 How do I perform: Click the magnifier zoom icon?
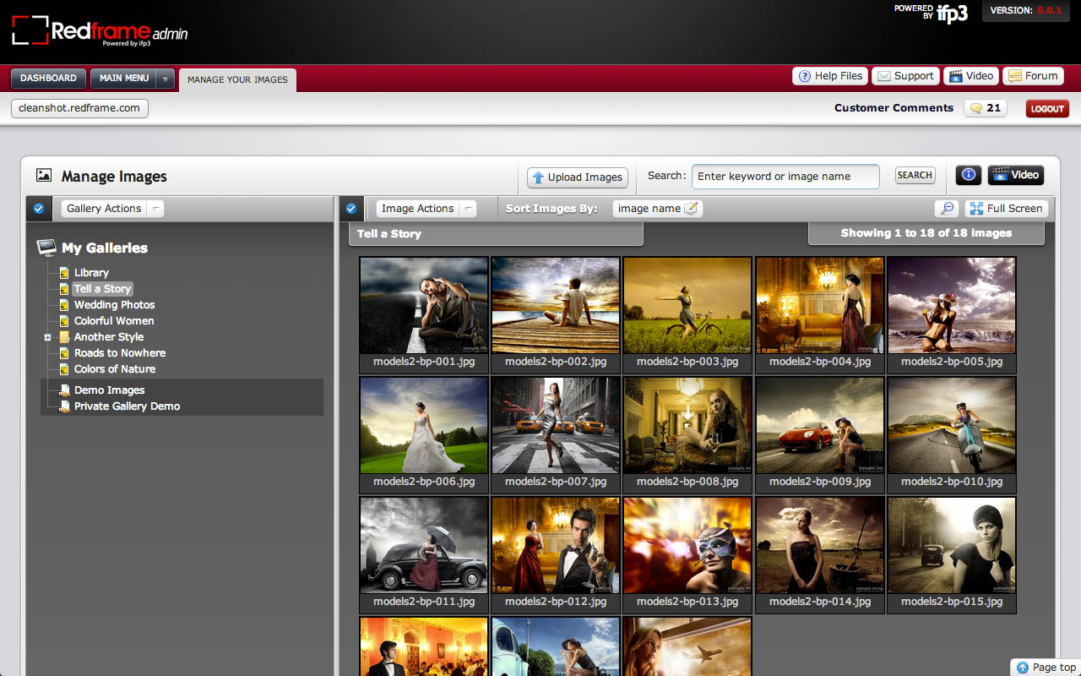click(x=947, y=209)
